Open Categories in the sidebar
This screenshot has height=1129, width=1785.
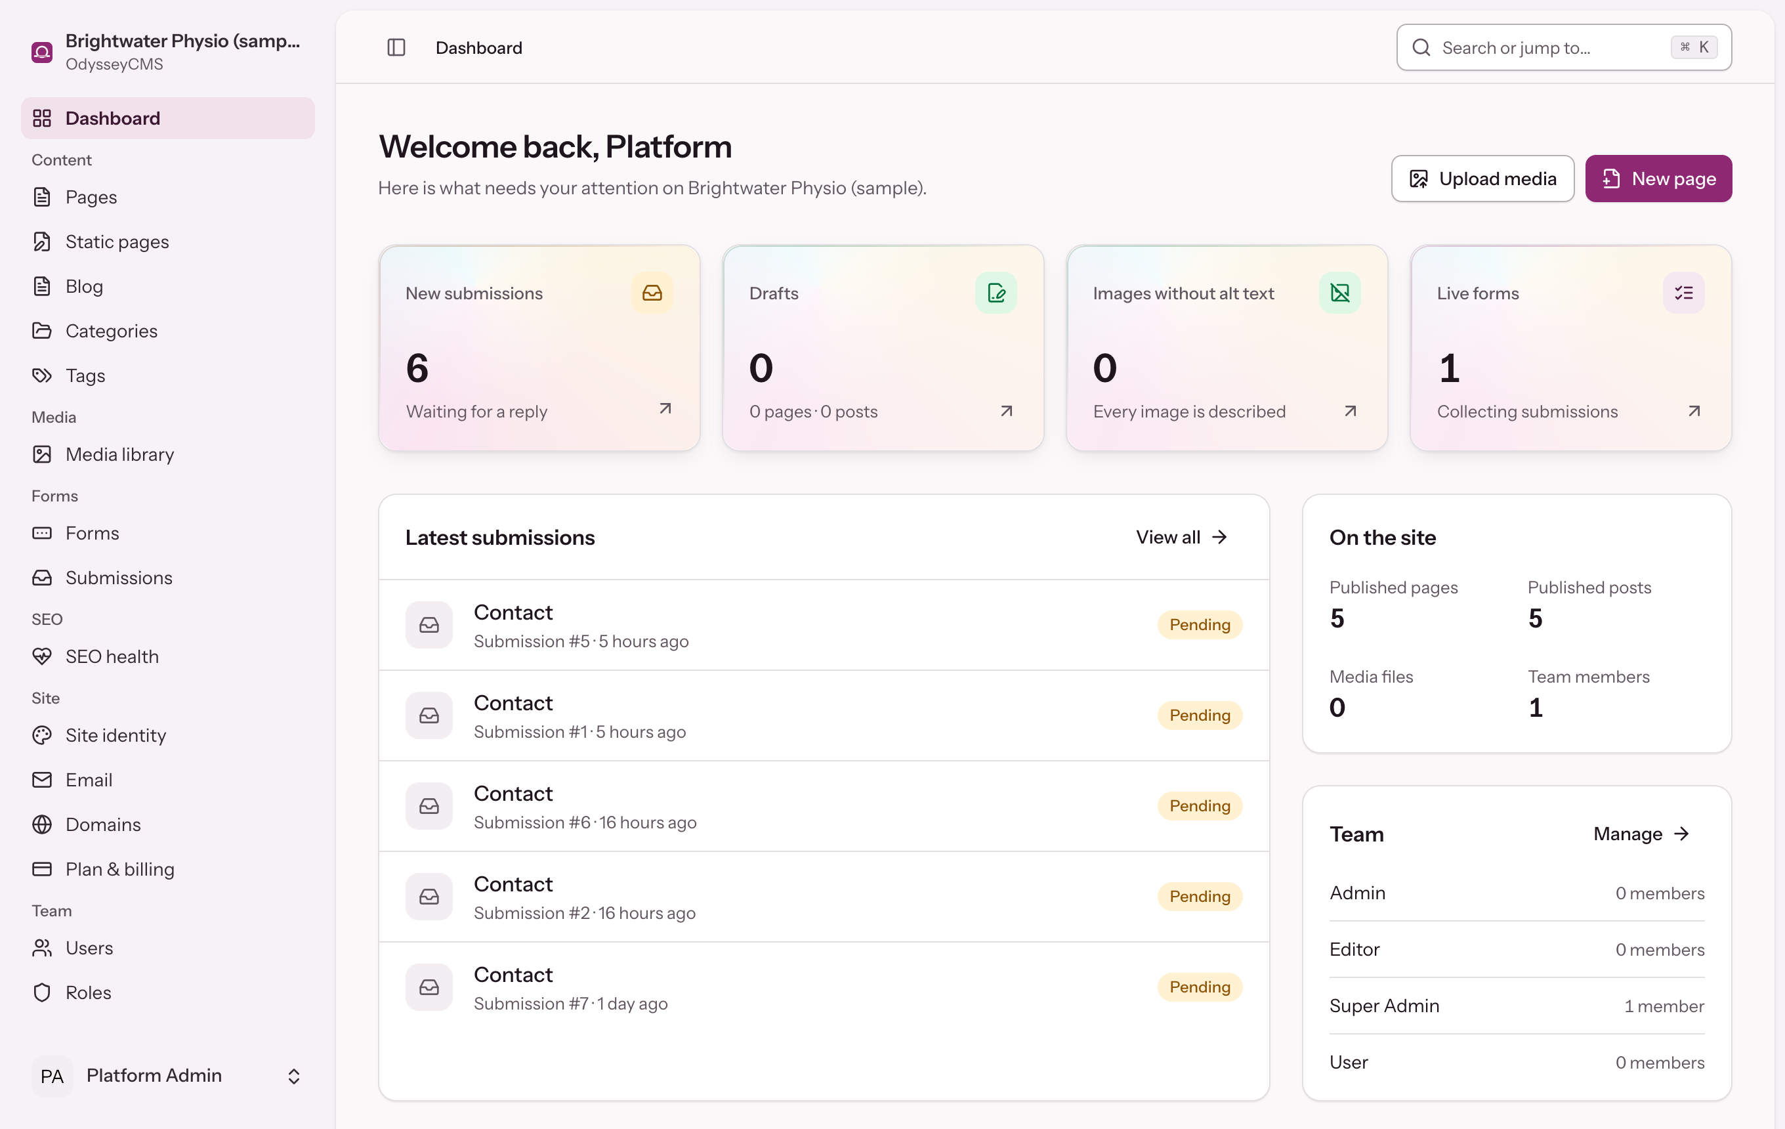[x=167, y=331]
